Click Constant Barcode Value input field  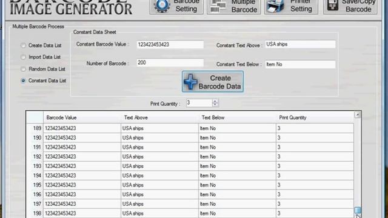point(170,44)
